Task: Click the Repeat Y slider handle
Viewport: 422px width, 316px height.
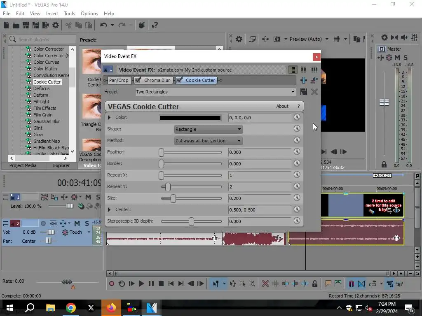Action: pyautogui.click(x=168, y=187)
